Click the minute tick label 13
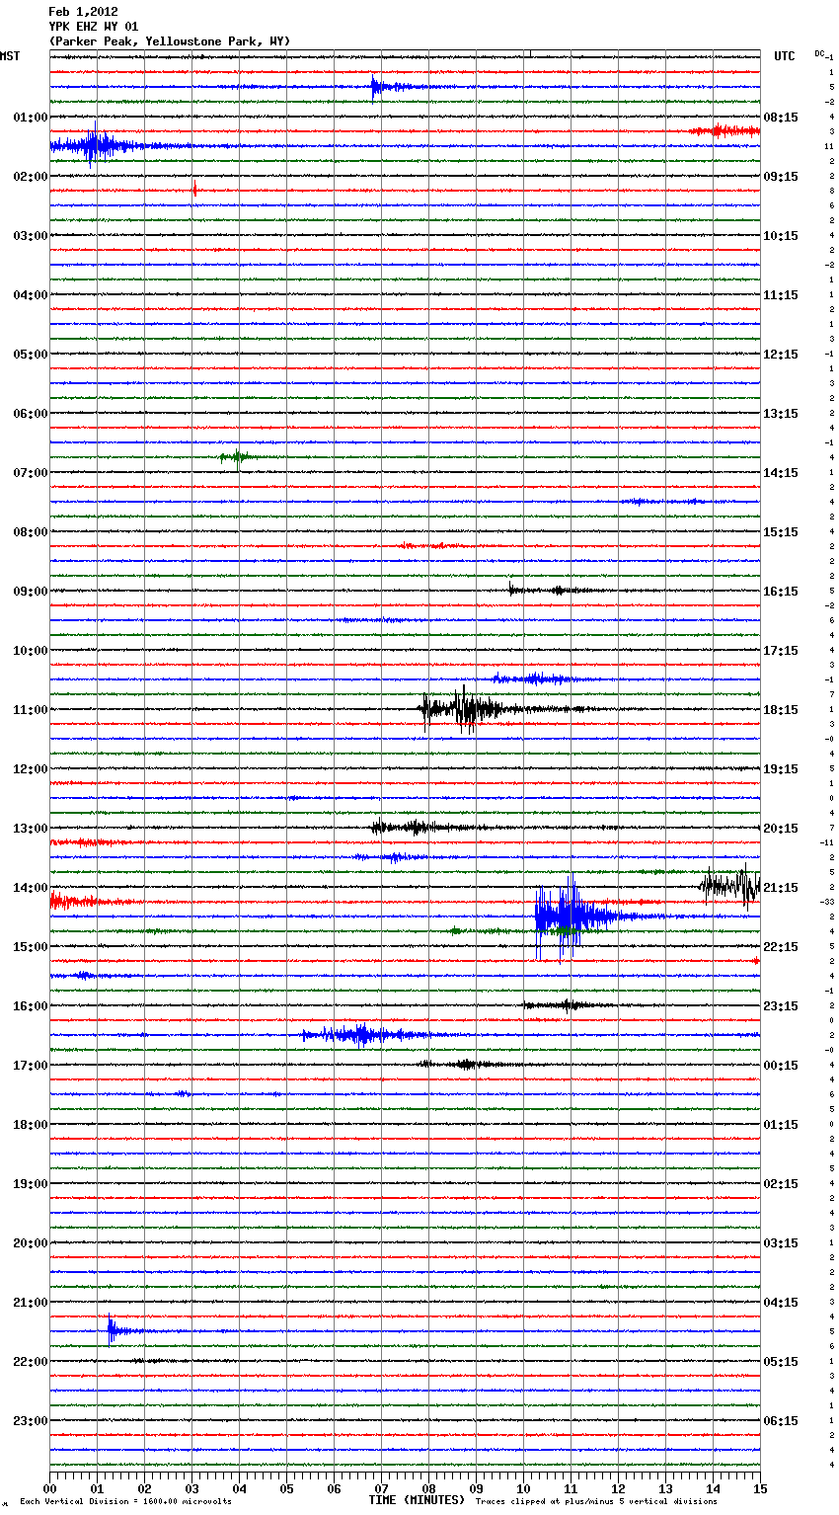 click(x=665, y=1488)
